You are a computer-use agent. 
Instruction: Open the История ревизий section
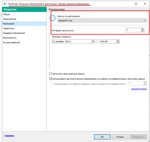(x=11, y=42)
